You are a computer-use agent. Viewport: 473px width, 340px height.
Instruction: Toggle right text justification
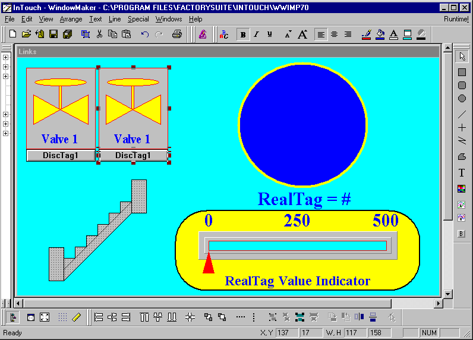click(348, 34)
